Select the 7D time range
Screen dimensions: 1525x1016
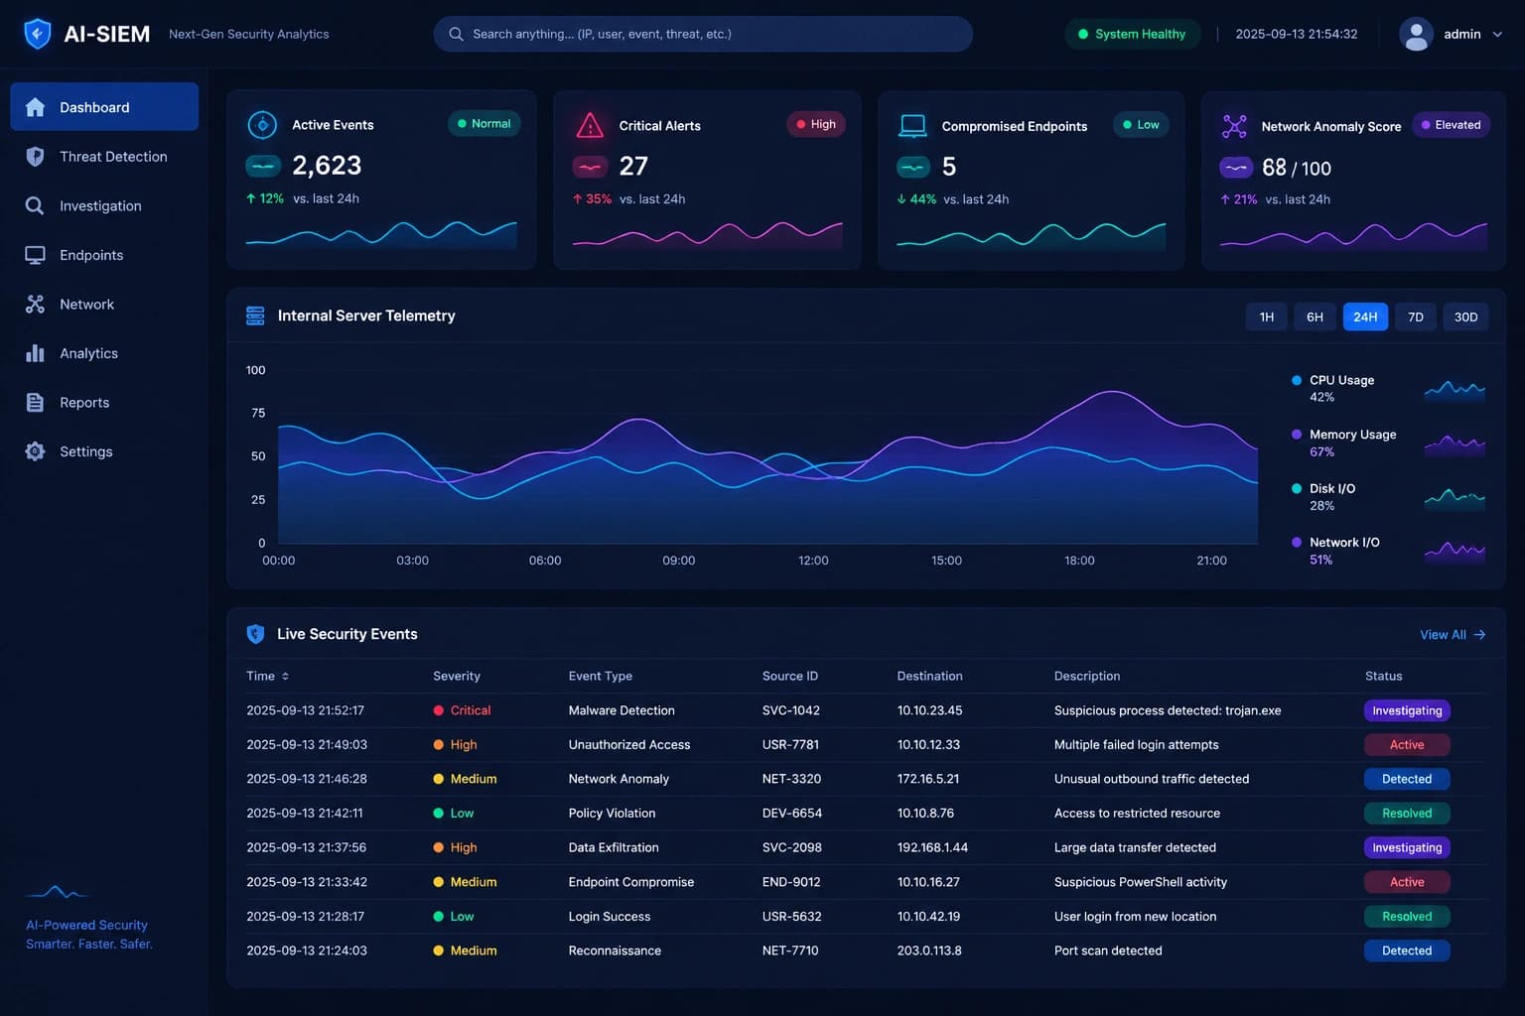click(x=1416, y=317)
